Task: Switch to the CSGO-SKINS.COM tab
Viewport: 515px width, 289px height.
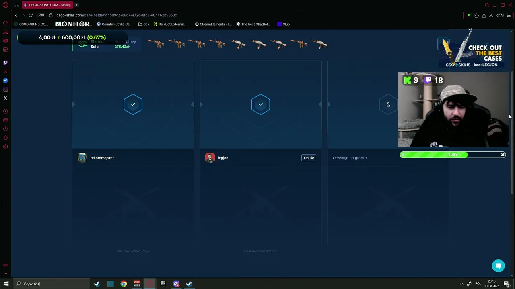Action: coord(47,5)
